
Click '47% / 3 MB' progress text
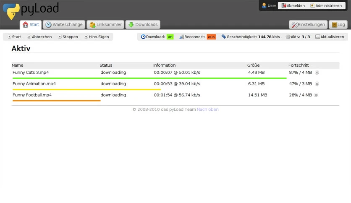301,83
